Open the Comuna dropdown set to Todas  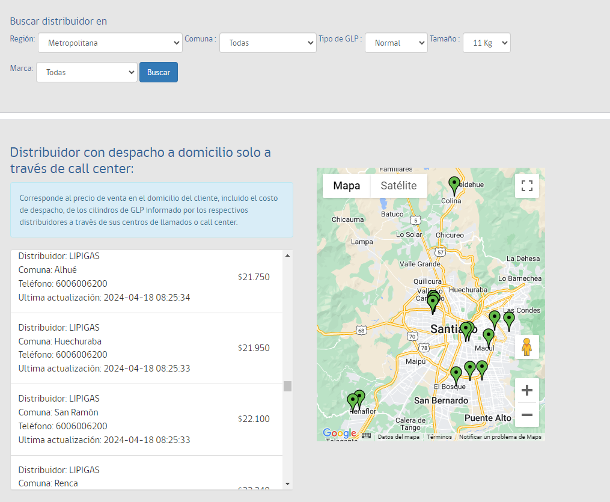pos(267,43)
